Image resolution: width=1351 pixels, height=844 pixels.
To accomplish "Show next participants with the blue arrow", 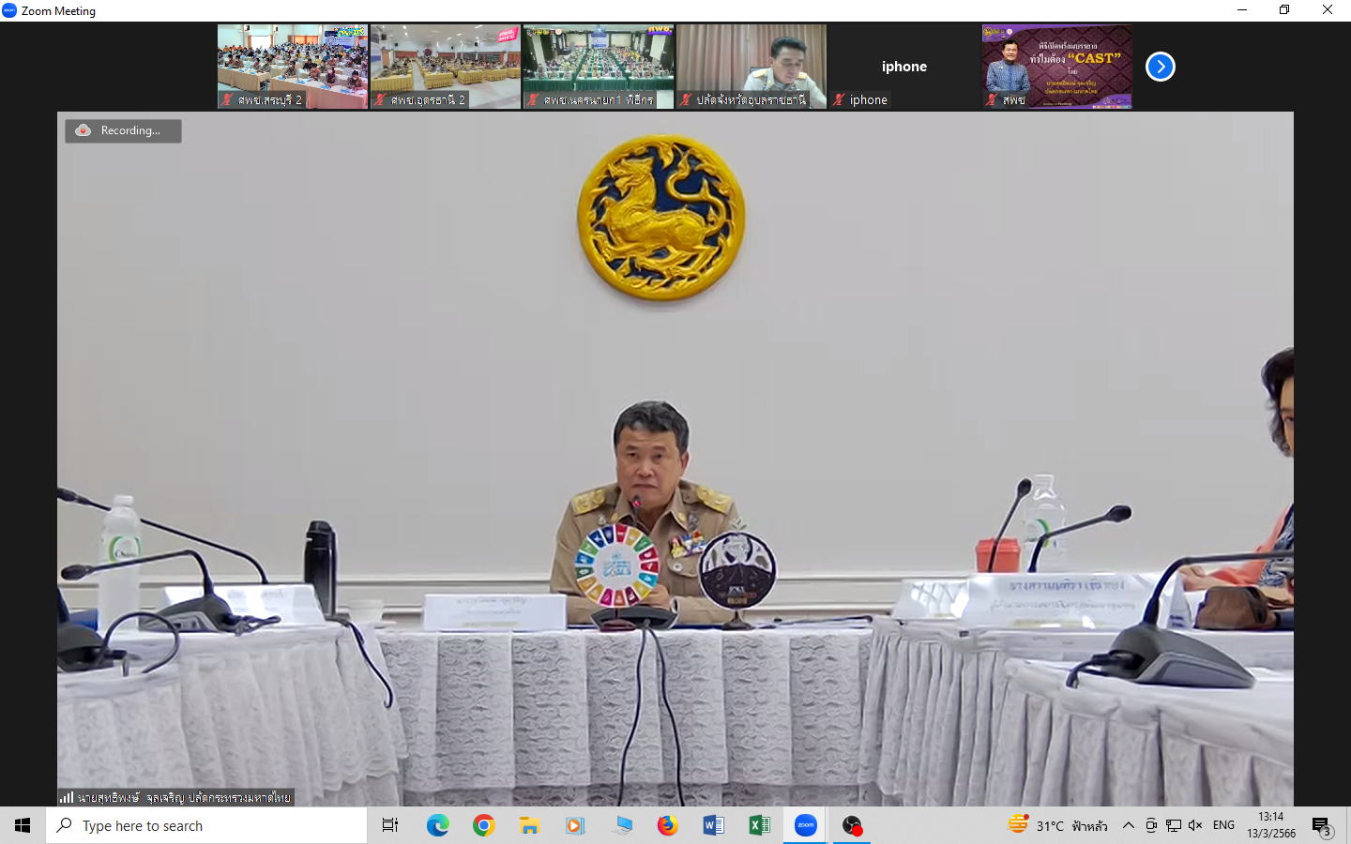I will [1161, 67].
